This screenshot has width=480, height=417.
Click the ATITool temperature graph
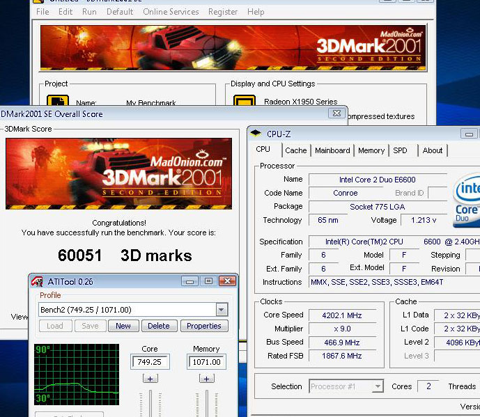pyautogui.click(x=77, y=375)
